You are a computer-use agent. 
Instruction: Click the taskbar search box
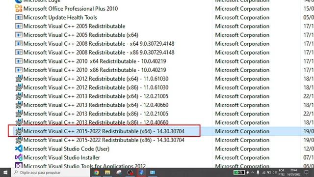pos(51,173)
